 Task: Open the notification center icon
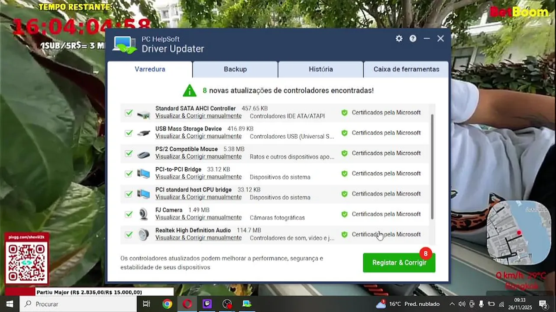(x=543, y=304)
